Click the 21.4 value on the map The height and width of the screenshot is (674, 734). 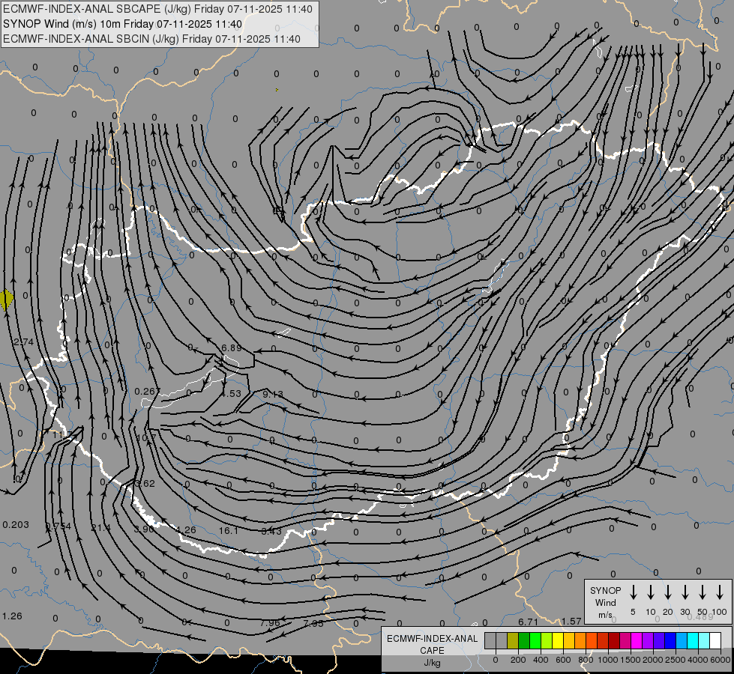click(x=100, y=528)
